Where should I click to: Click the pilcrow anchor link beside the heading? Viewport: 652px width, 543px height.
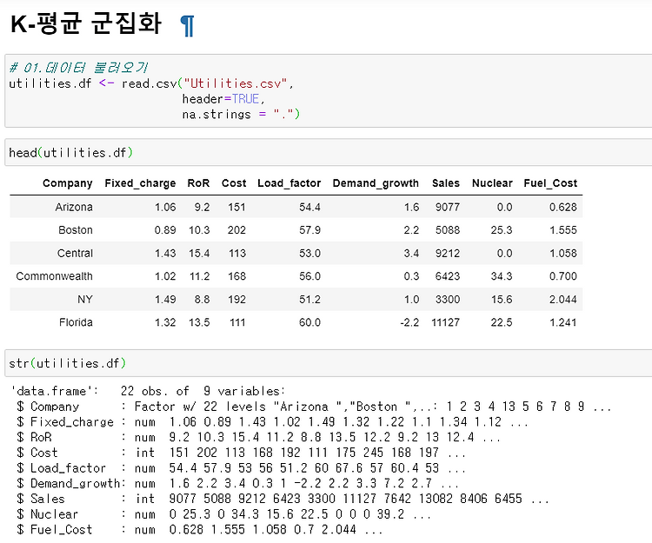click(x=187, y=26)
